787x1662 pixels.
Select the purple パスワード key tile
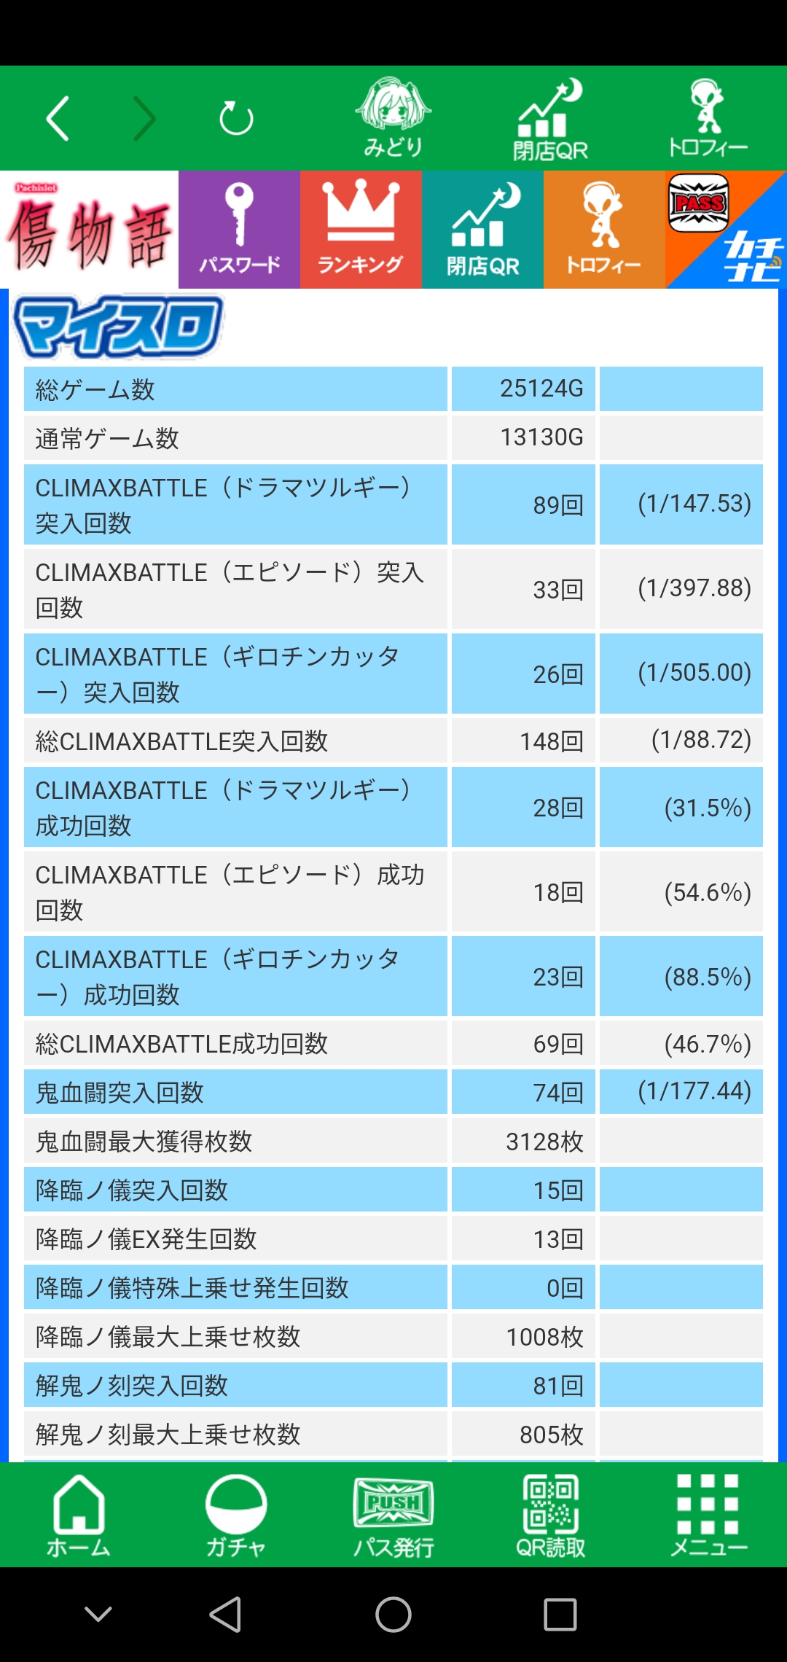(x=239, y=230)
